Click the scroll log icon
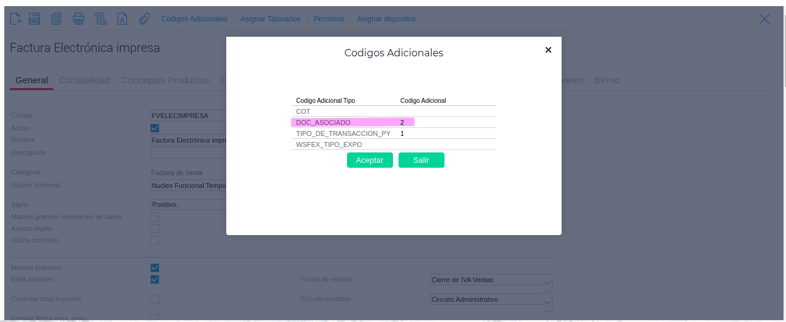The width and height of the screenshot is (786, 322). 101,19
